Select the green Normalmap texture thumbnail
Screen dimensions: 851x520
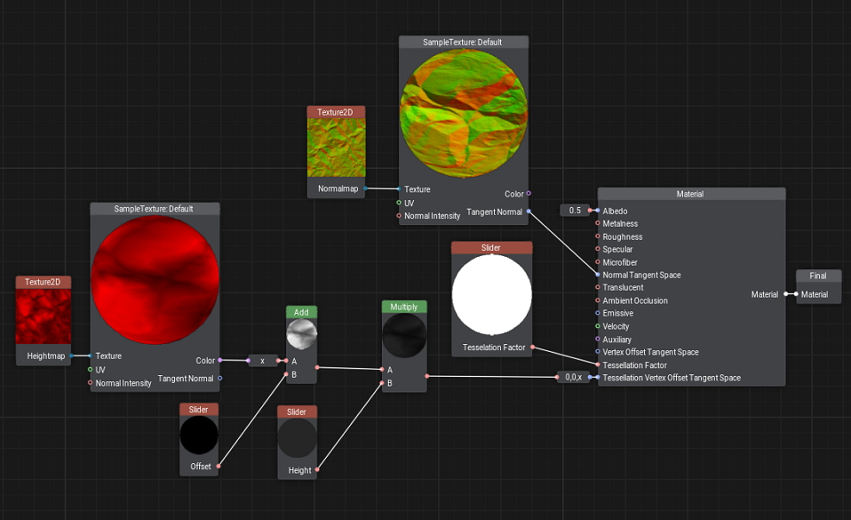tap(336, 148)
